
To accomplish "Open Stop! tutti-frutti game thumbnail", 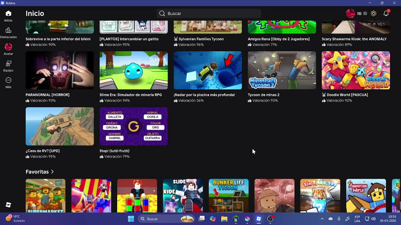I will (134, 126).
